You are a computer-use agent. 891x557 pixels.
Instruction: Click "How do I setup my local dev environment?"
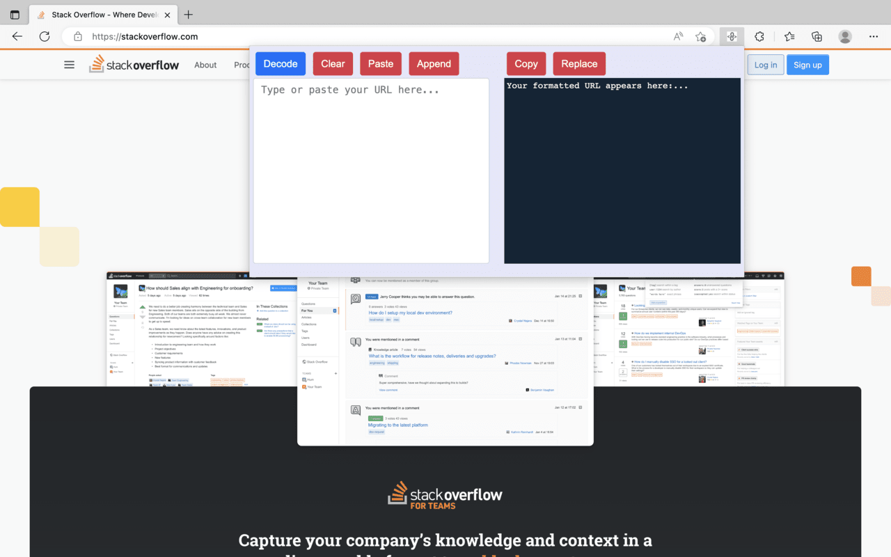coord(410,313)
